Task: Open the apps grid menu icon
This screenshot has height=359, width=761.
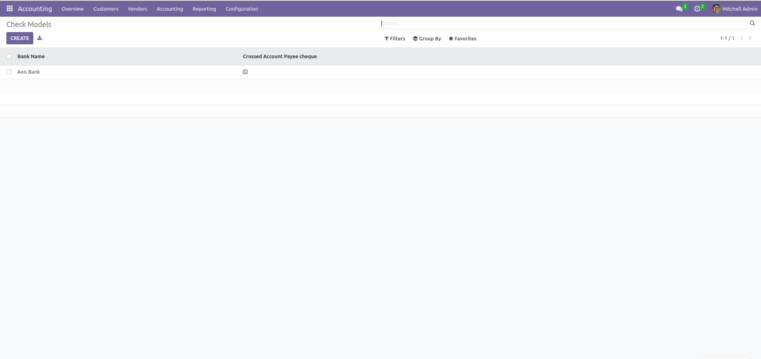Action: pos(10,8)
